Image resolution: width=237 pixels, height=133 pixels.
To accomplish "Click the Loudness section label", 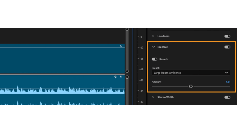I will pos(164,36).
